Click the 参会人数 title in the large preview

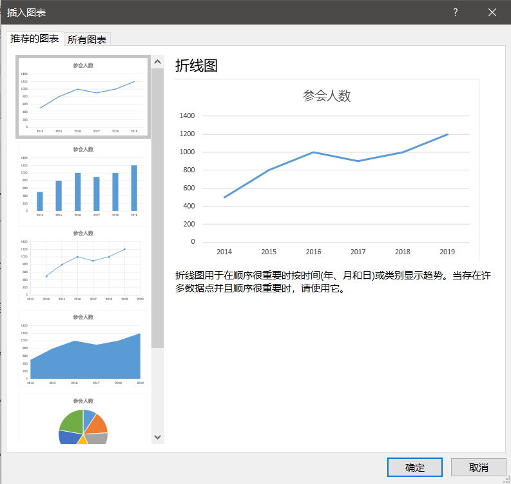[x=327, y=96]
